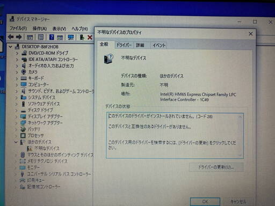Expand the DVD/CD-ROM ドライブ node
Image resolution: width=275 pixels, height=206 pixels.
tap(17, 53)
